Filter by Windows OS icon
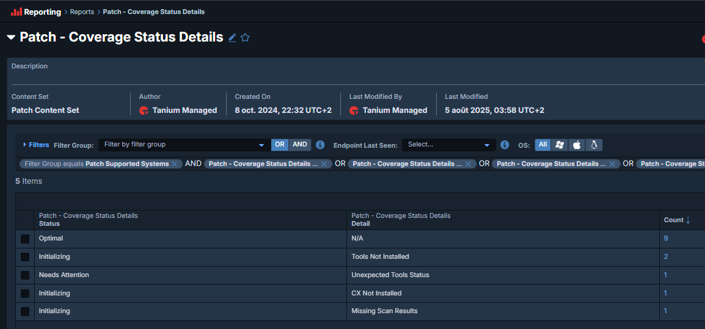This screenshot has width=705, height=329. (559, 145)
